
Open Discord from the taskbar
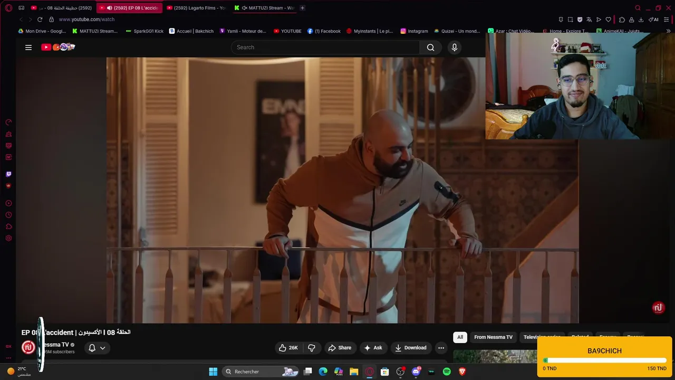(x=416, y=372)
